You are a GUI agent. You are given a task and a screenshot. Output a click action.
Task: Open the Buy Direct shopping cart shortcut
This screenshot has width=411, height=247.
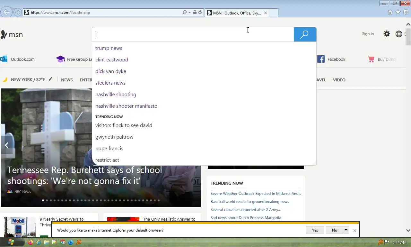382,59
